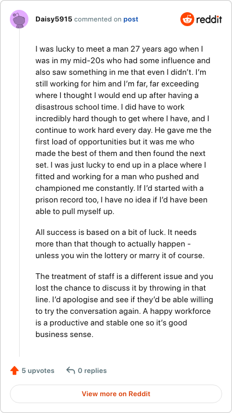Image resolution: width=232 pixels, height=413 pixels.
Task: Click the vertical comment thread line
Action: pyautogui.click(x=19, y=192)
